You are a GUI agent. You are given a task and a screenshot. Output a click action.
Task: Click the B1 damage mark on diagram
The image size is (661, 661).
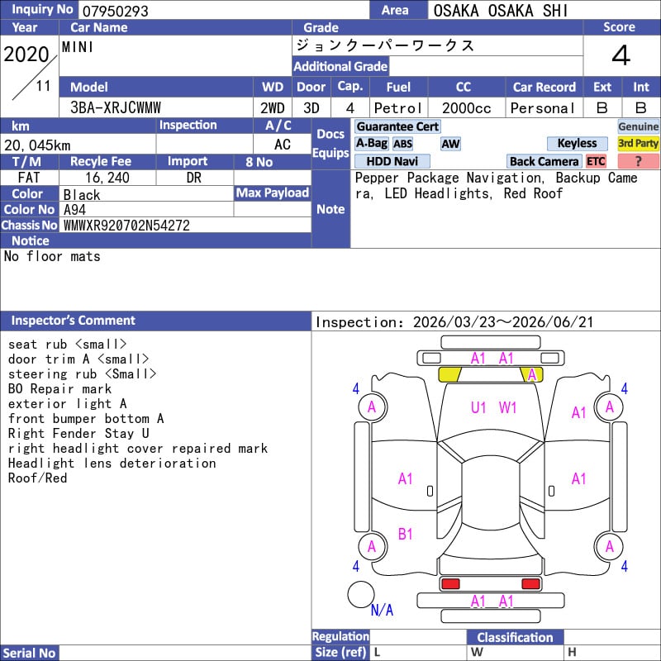[x=405, y=535]
